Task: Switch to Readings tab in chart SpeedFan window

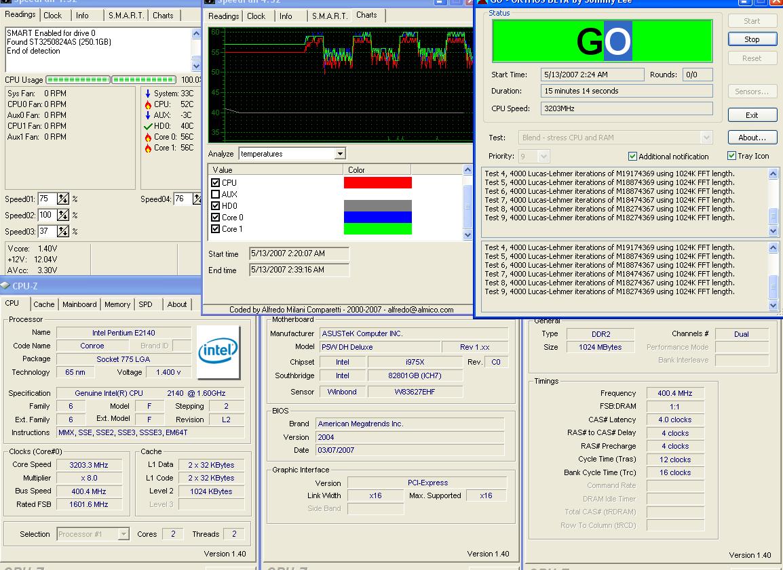Action: tap(223, 16)
